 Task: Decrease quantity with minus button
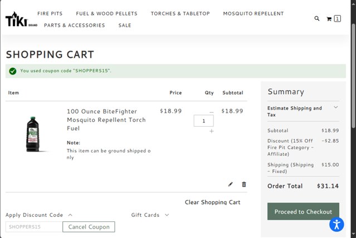click(211, 112)
